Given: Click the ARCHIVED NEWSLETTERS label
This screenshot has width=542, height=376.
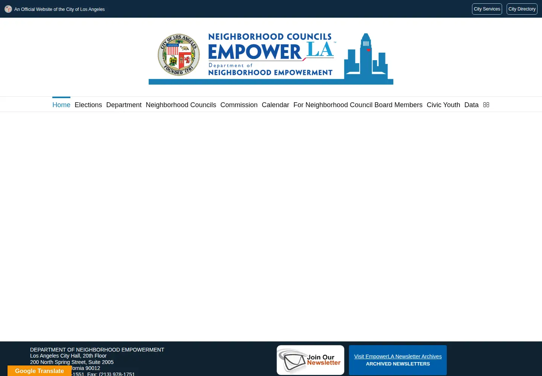Looking at the screenshot, I should click(x=398, y=364).
